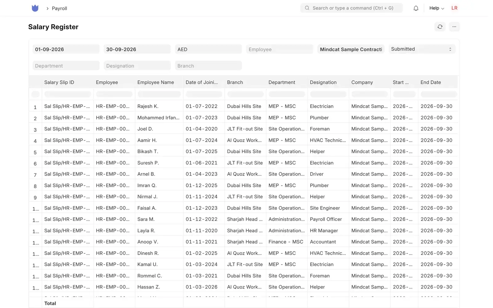Screen dimensions: 493x308
Task: Open the Submitted status dropdown
Action: (x=422, y=49)
